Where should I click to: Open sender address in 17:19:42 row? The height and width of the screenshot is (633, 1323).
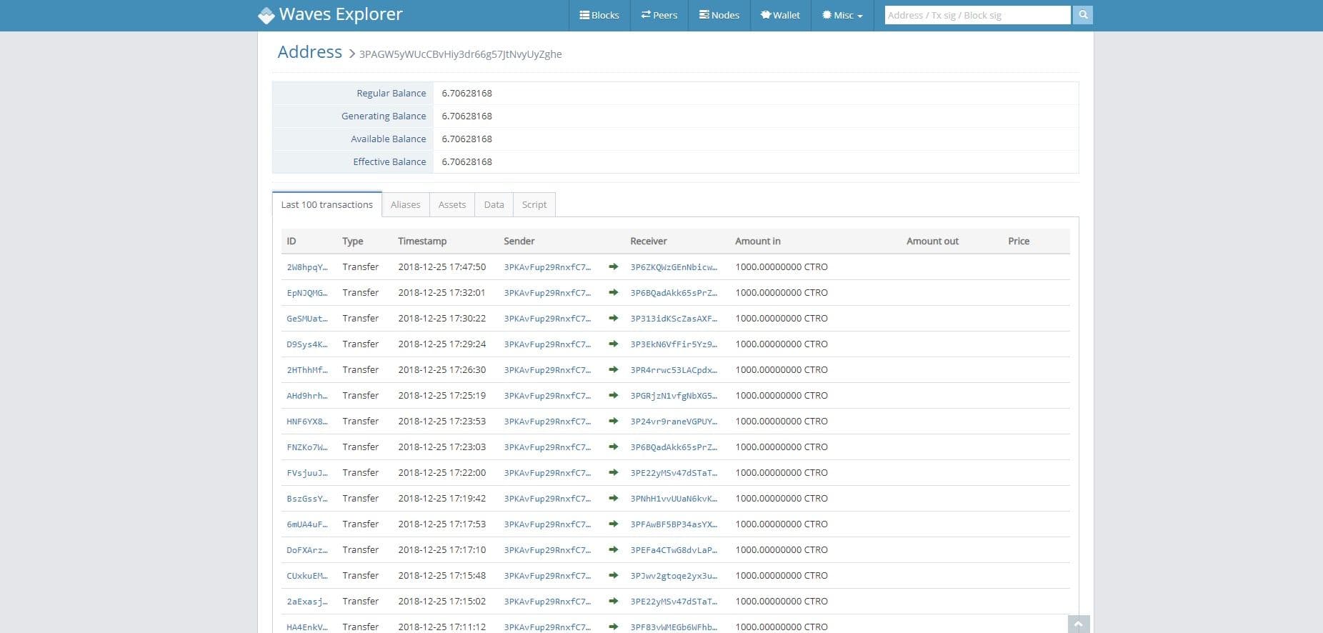click(x=547, y=499)
